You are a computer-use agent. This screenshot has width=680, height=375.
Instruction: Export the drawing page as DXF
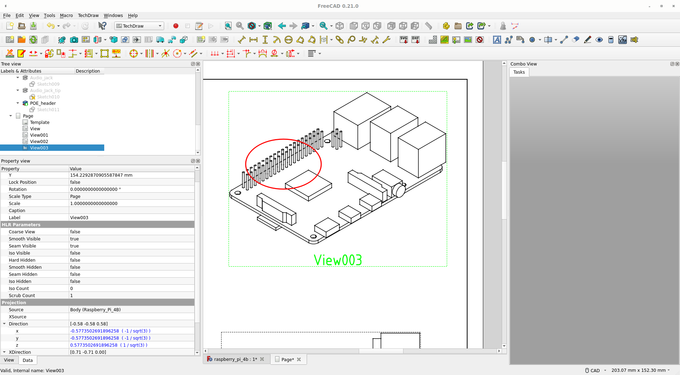coord(416,40)
